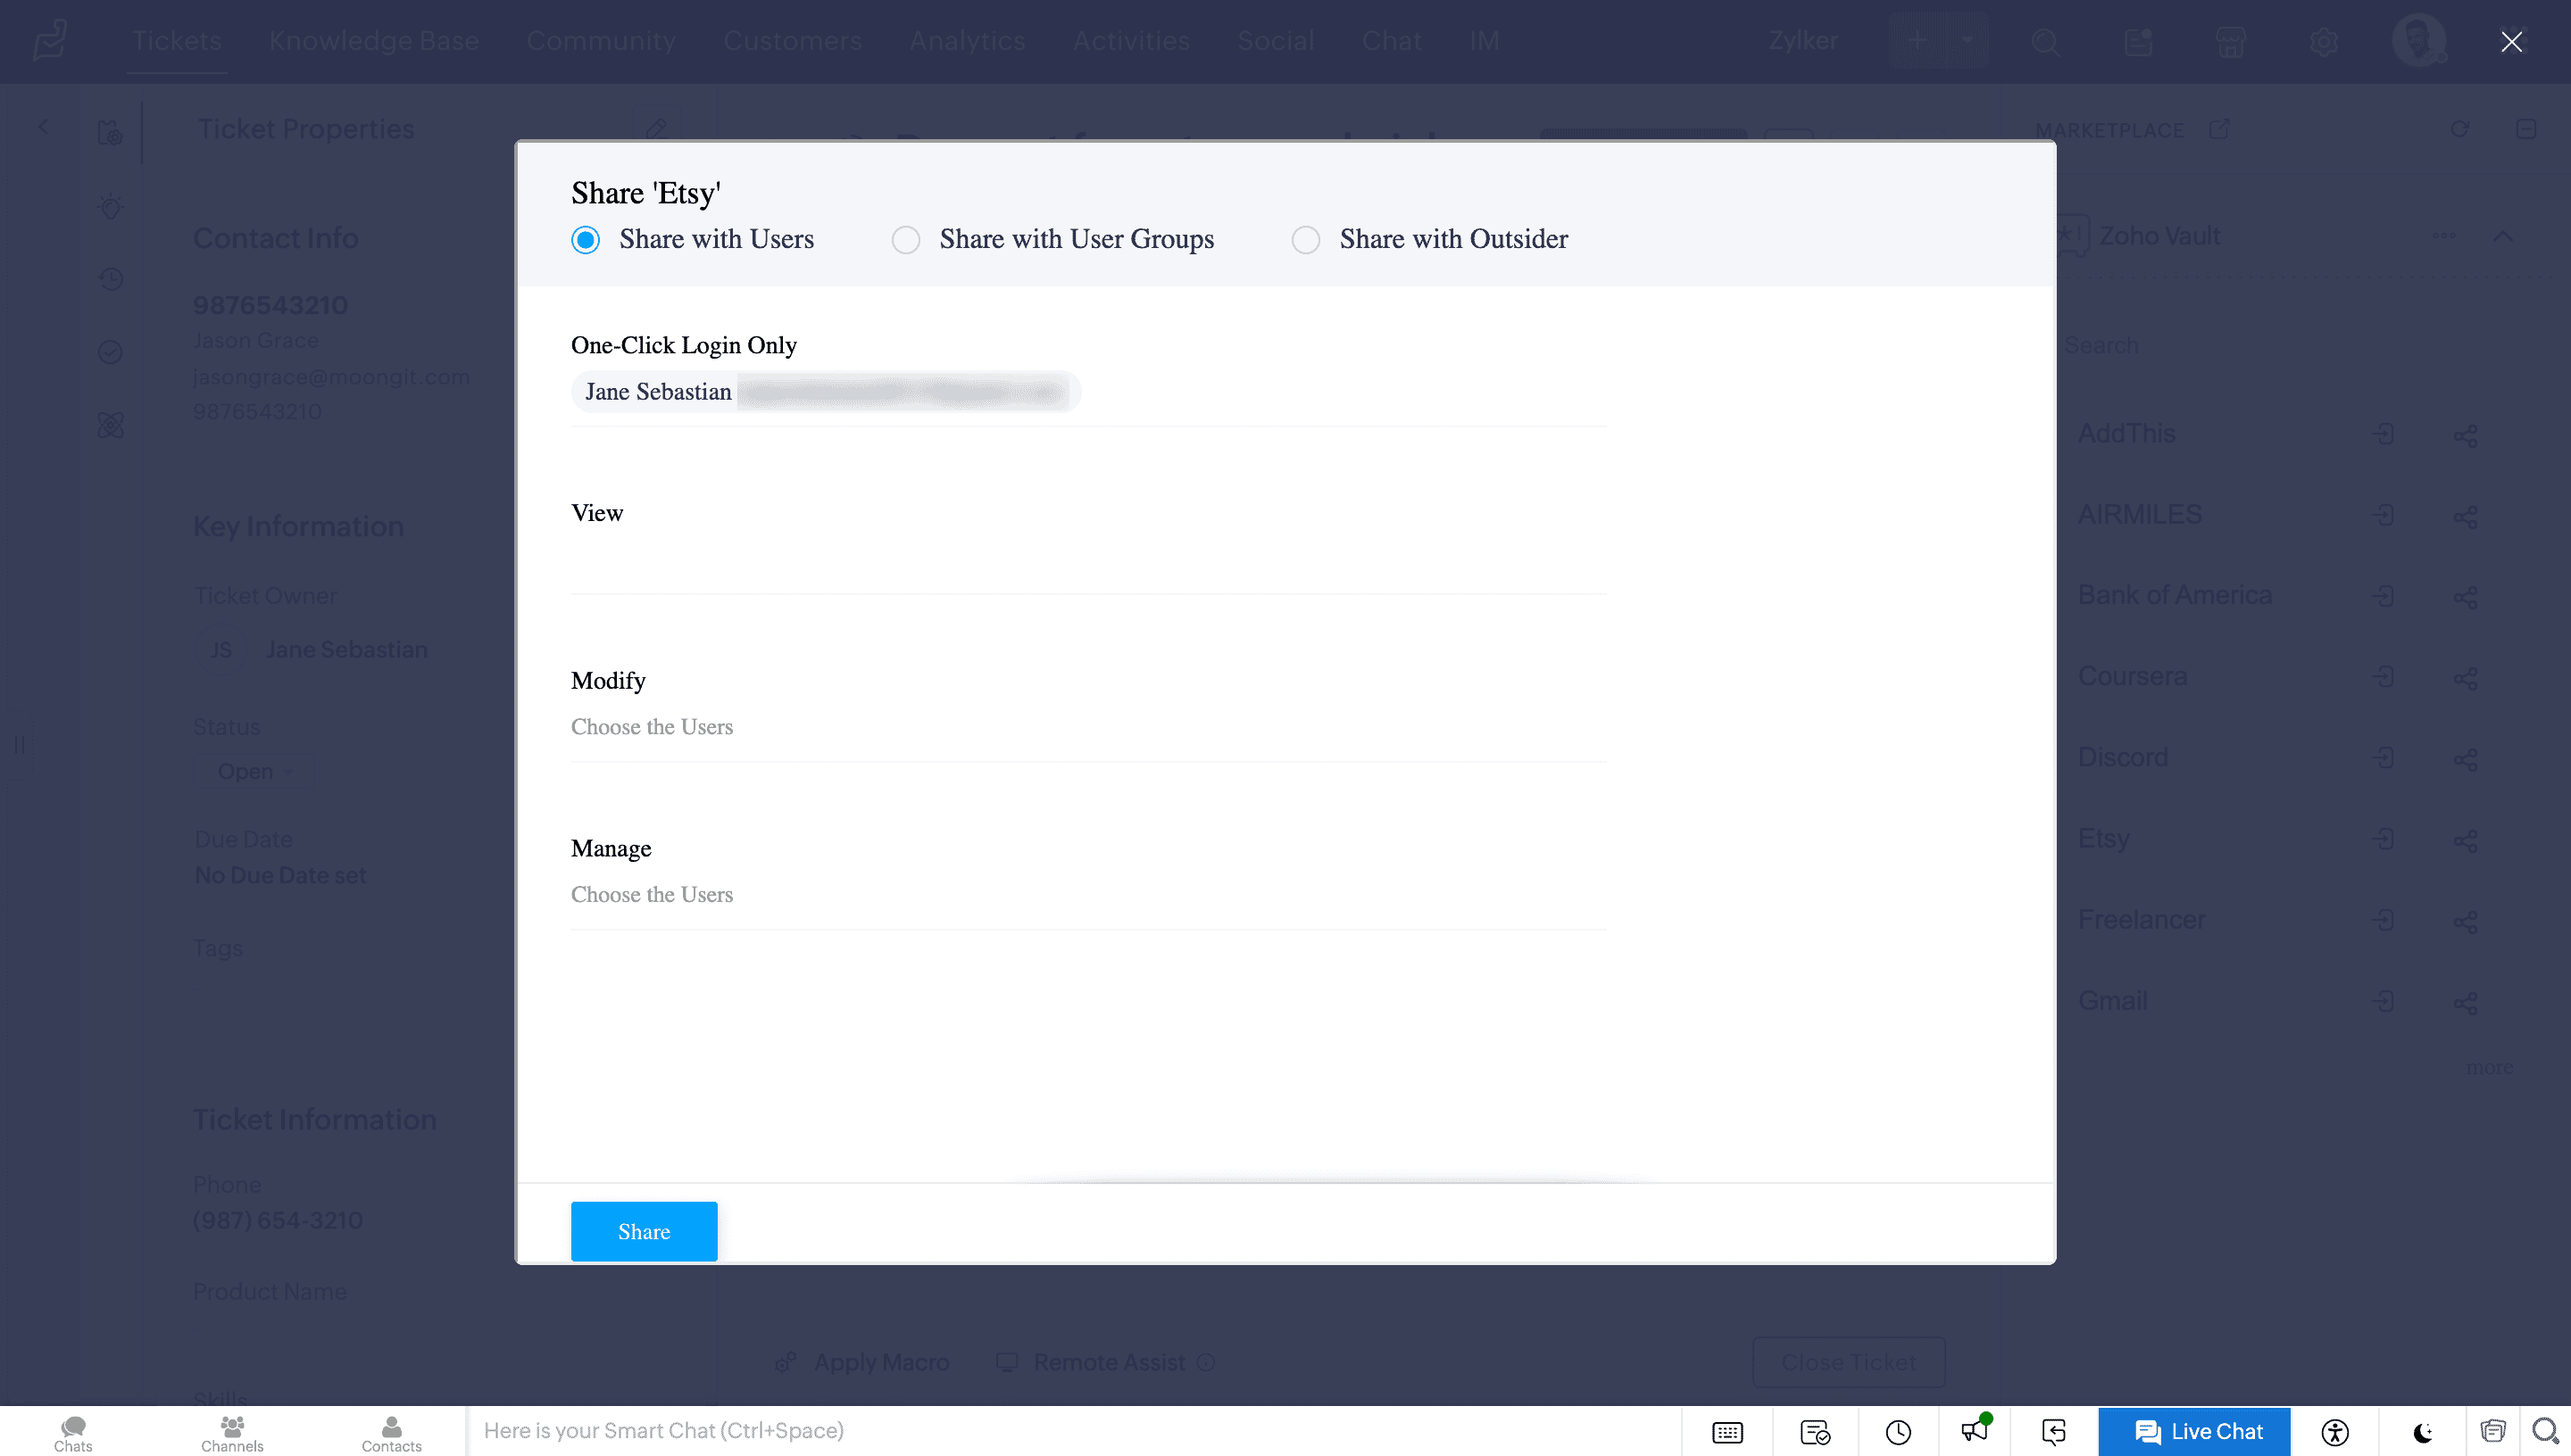Open the add new dropdown arrow
Screen dimensions: 2571x1456
click(x=1967, y=41)
